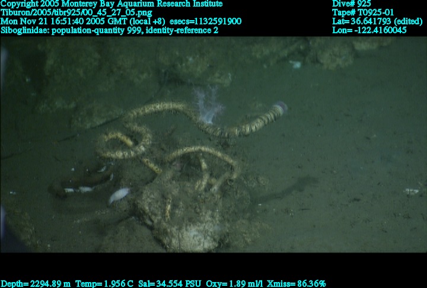Click the Dive# 925 label
Viewport: 427px width, 288px height.
(x=351, y=4)
